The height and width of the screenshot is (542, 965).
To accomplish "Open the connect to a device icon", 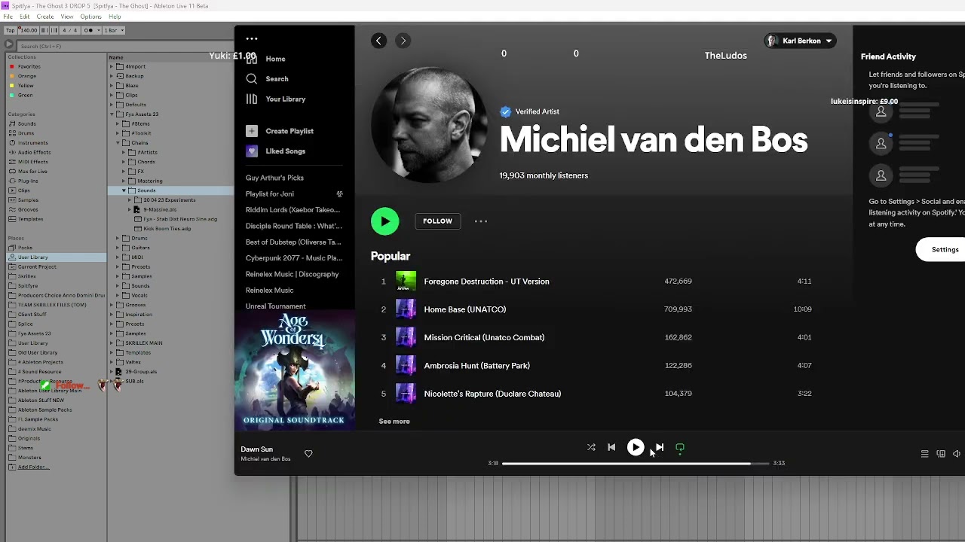I will (x=941, y=454).
